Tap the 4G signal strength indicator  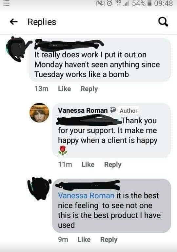[x=122, y=3]
